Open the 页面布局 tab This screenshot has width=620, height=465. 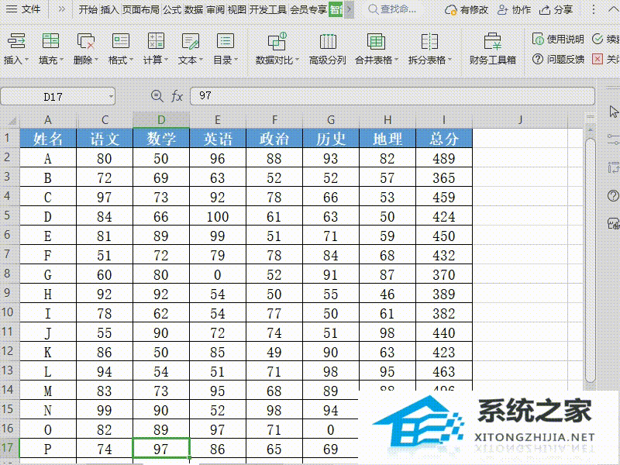pos(140,9)
